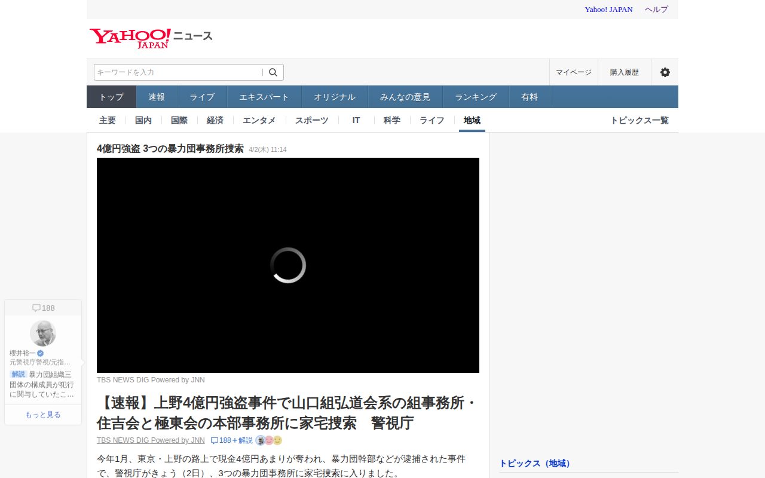
Task: Click the 解説 badge in the comment card
Action: (x=17, y=374)
